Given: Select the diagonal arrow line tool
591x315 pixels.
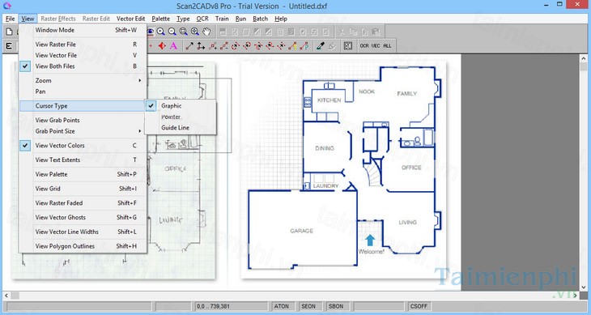Looking at the screenshot, I should click(189, 46).
